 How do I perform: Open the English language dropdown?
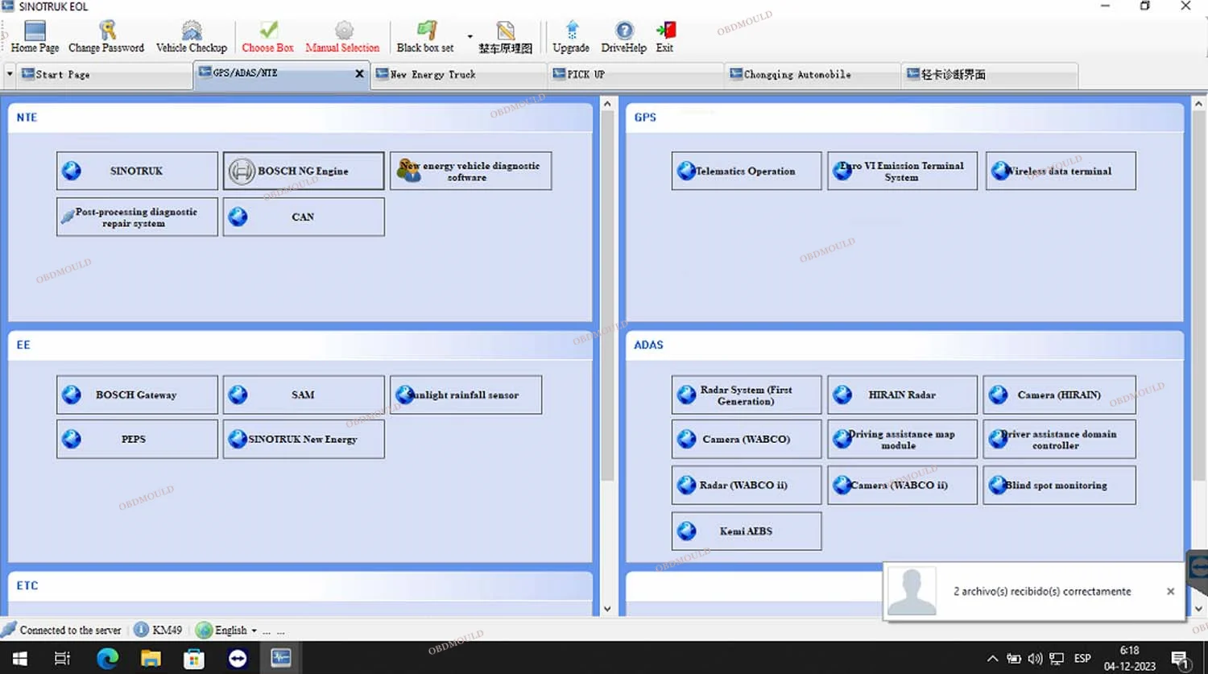point(227,630)
